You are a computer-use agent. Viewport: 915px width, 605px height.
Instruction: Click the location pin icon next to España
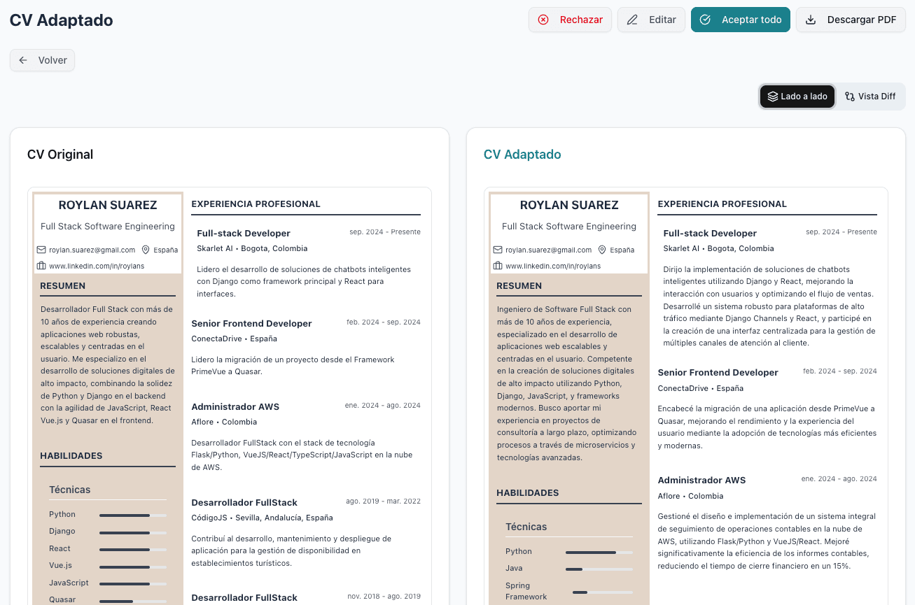pyautogui.click(x=146, y=250)
